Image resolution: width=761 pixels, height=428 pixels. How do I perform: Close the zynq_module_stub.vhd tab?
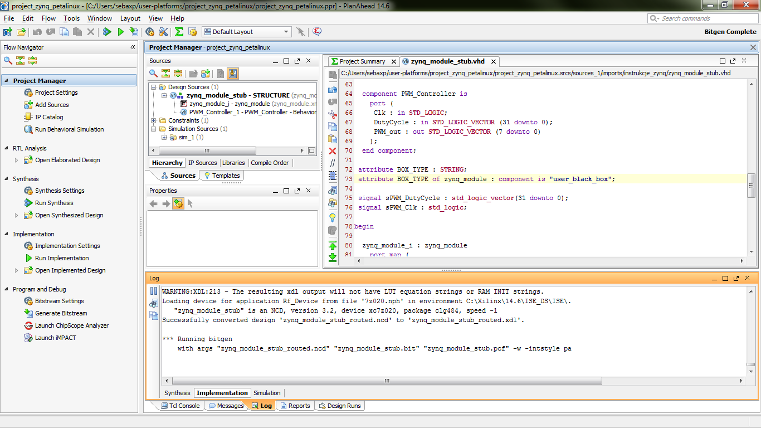[x=493, y=61]
